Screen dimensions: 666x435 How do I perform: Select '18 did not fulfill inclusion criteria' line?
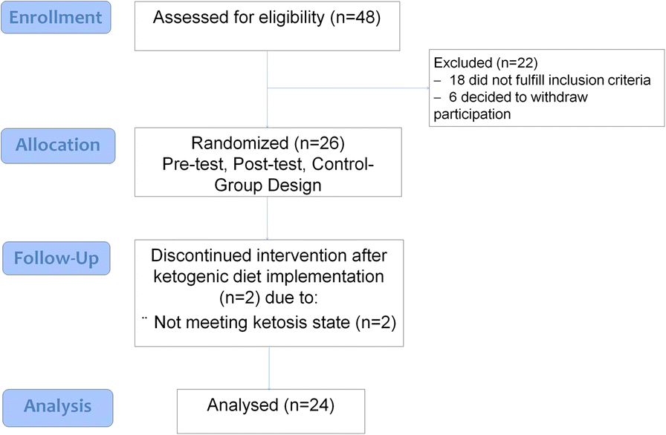click(555, 80)
